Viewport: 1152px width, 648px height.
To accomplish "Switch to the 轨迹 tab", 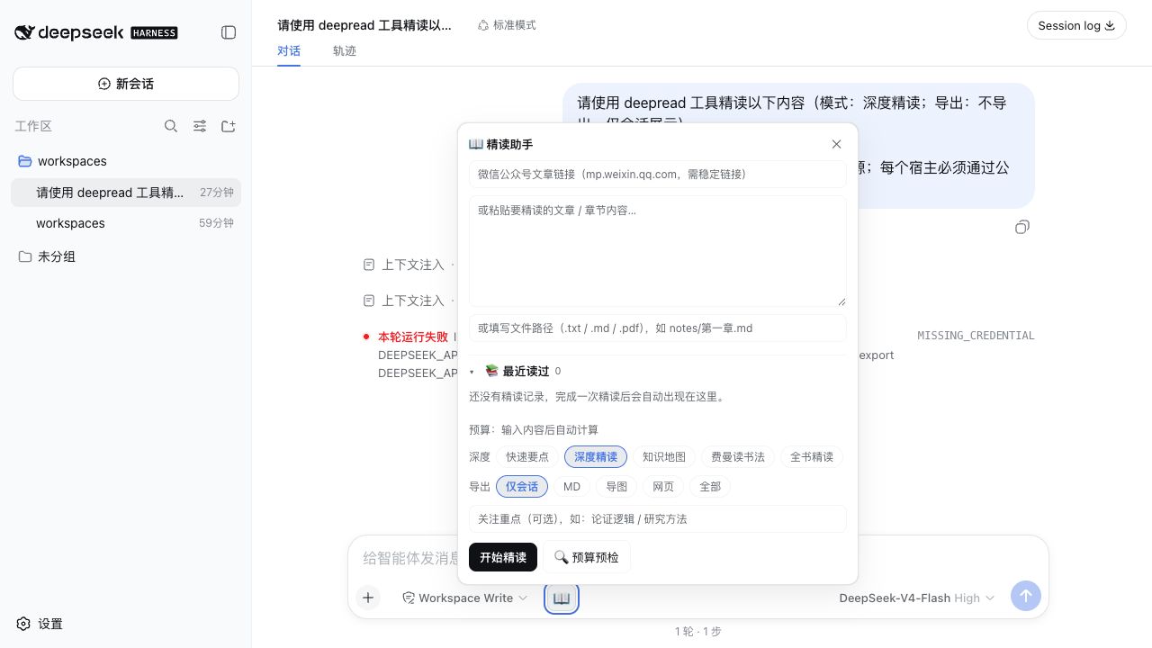I will click(345, 50).
